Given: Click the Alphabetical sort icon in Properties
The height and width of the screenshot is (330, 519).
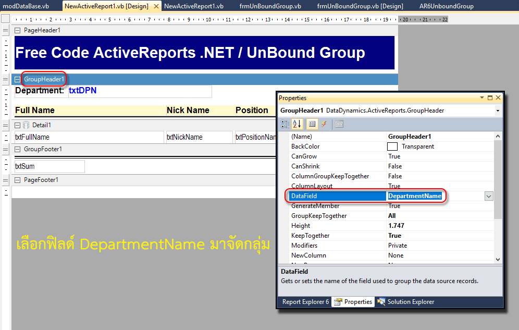Looking at the screenshot, I should tap(297, 124).
